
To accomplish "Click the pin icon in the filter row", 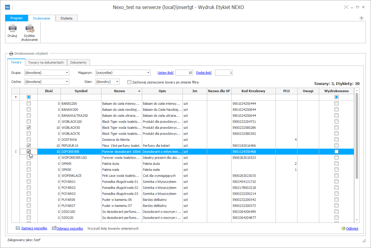I will 16,97.
